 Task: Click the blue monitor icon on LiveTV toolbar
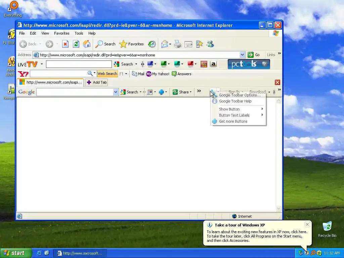150,64
